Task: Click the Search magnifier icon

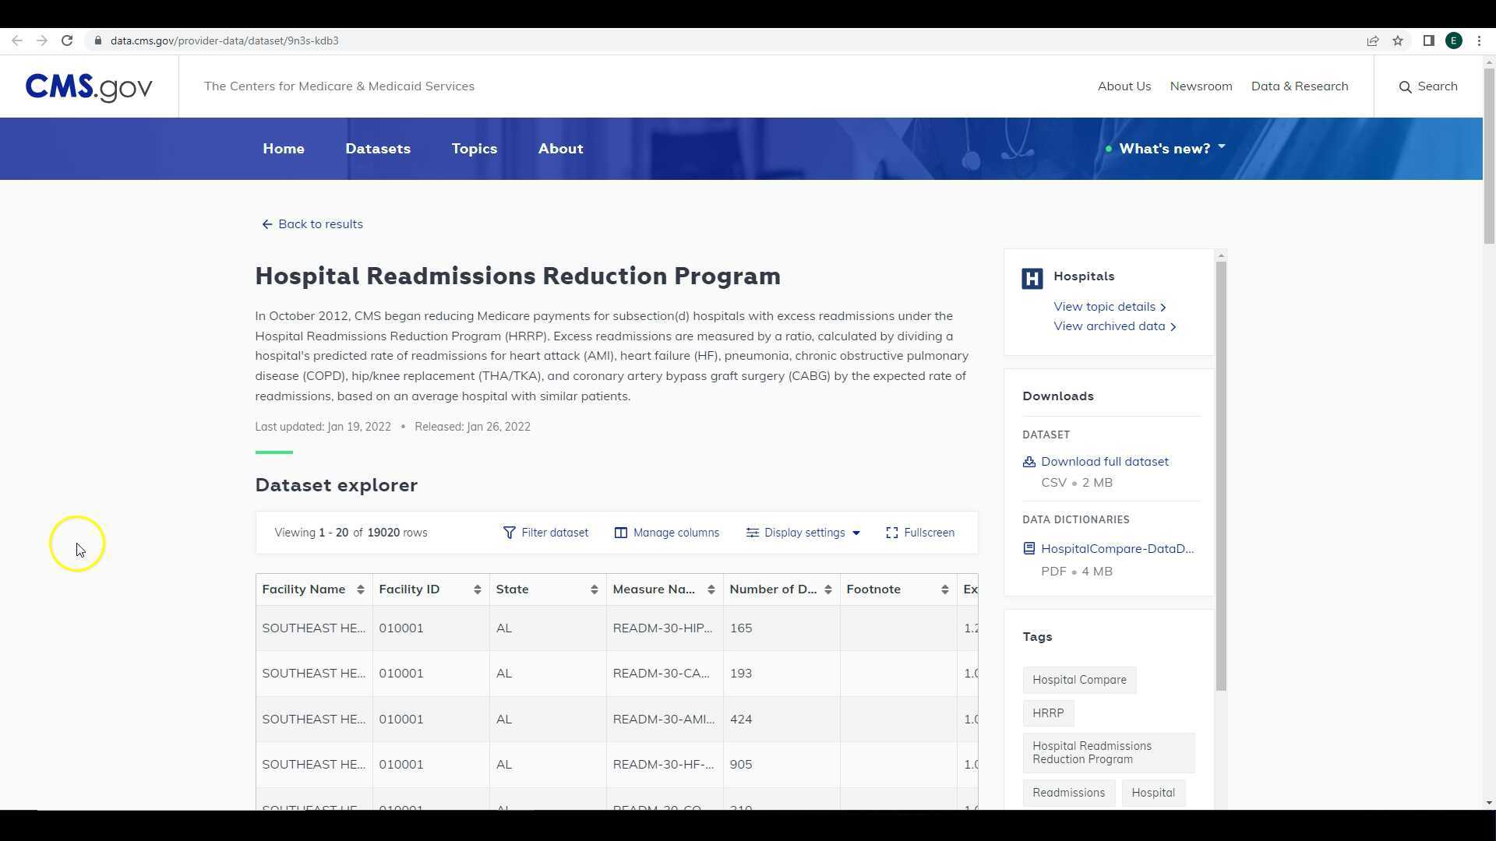Action: pos(1405,87)
